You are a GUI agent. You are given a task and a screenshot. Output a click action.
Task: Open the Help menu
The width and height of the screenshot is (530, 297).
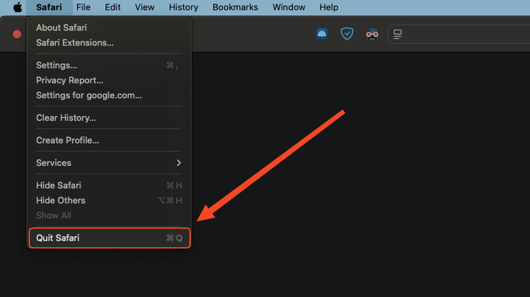tap(329, 7)
